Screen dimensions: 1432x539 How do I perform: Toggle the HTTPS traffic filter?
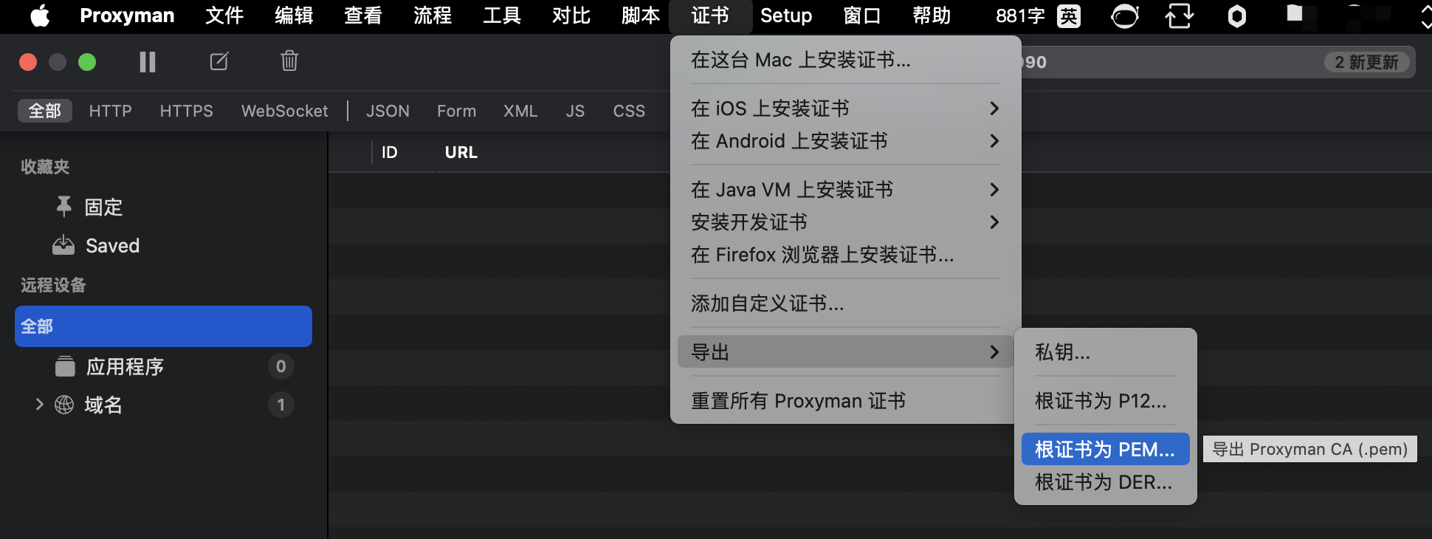186,111
